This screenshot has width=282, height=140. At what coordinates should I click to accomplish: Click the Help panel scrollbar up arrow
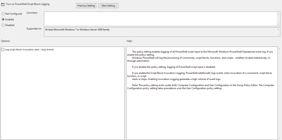click(x=279, y=49)
